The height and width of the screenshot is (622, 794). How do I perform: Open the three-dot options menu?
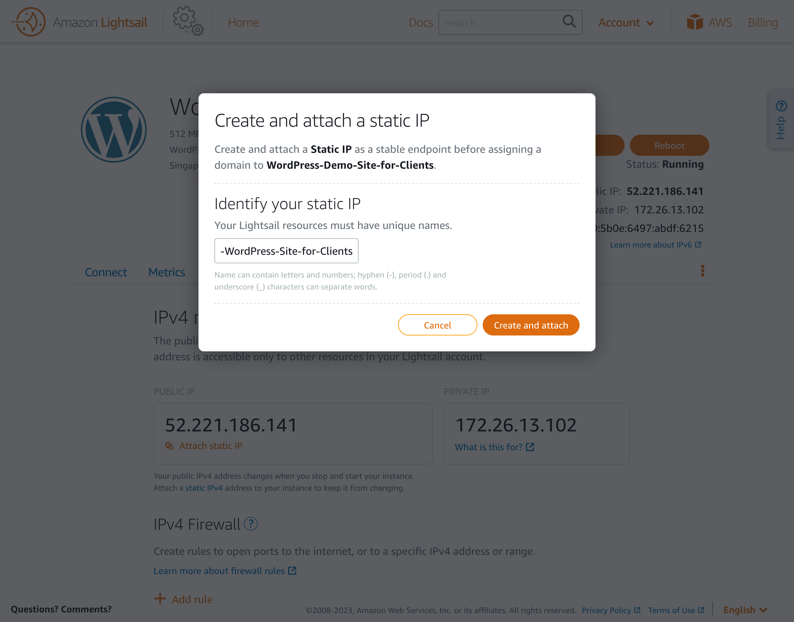click(x=702, y=271)
